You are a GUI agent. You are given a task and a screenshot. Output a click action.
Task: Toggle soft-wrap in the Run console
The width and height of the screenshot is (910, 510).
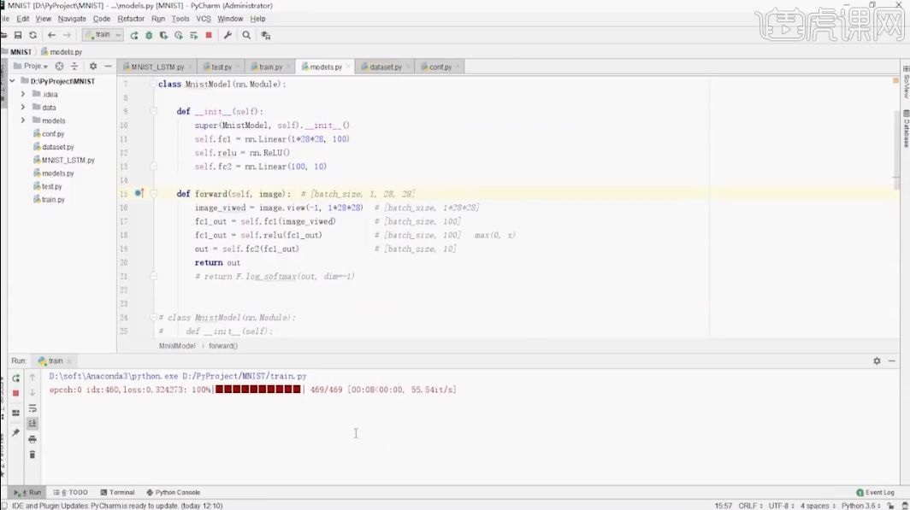[32, 408]
